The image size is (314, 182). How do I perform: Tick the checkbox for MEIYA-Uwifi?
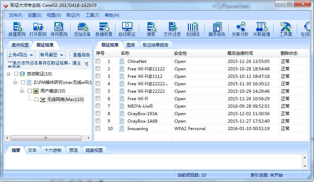pyautogui.click(x=98, y=106)
